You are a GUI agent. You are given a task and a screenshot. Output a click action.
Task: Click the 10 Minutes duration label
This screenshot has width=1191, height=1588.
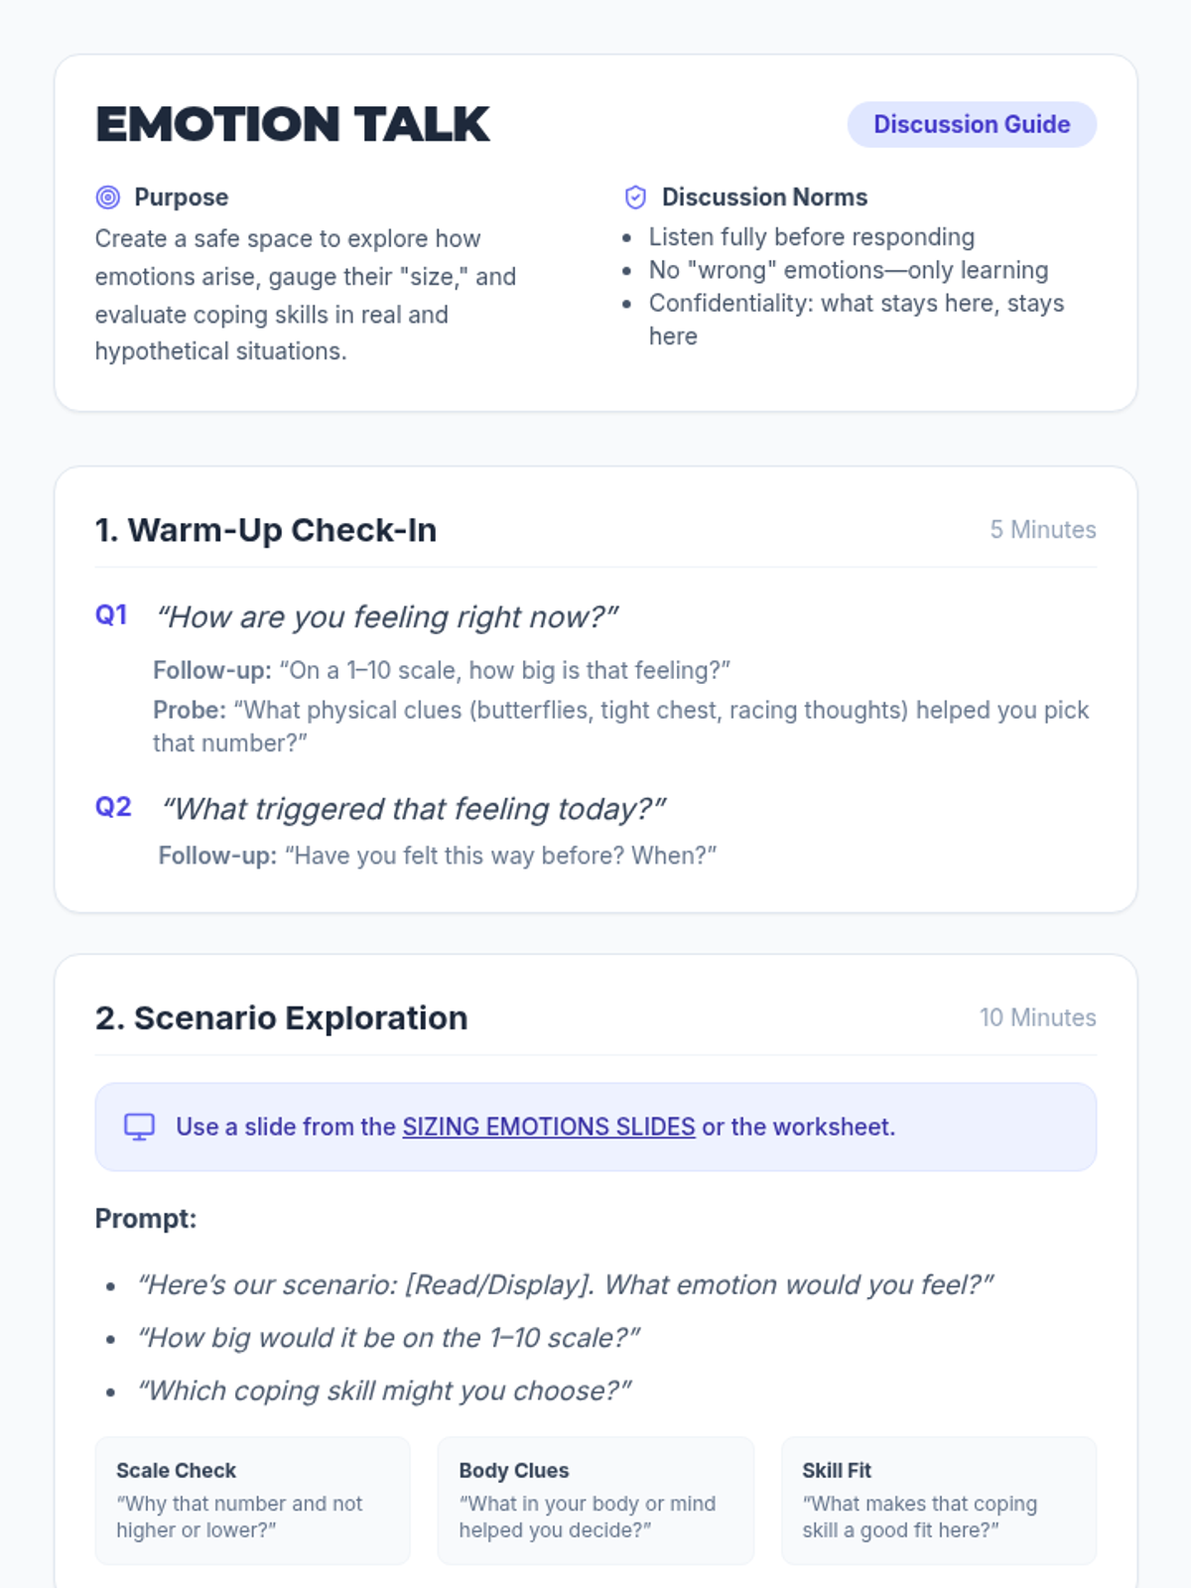[1038, 1018]
